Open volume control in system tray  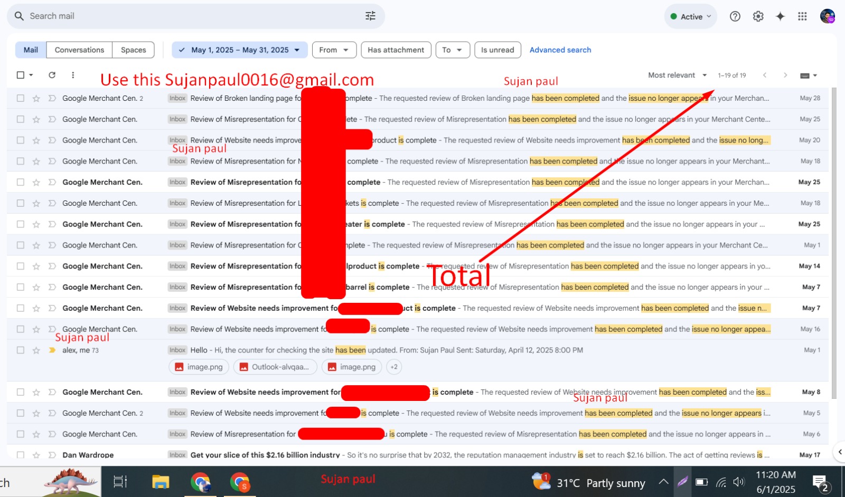[x=739, y=482]
